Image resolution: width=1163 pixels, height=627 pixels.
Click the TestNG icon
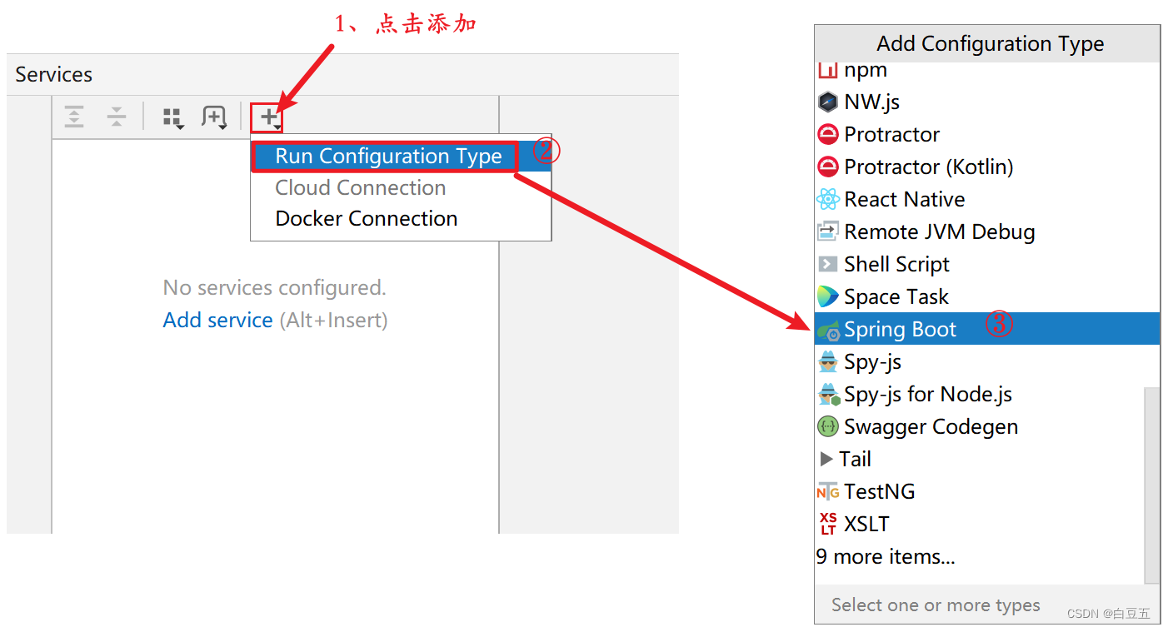click(828, 491)
